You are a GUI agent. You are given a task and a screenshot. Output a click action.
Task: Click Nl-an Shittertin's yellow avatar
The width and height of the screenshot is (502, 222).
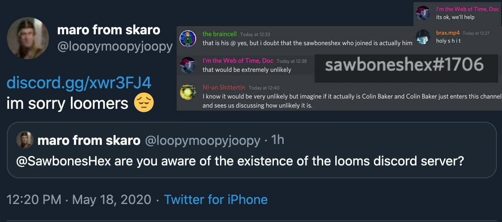(188, 93)
